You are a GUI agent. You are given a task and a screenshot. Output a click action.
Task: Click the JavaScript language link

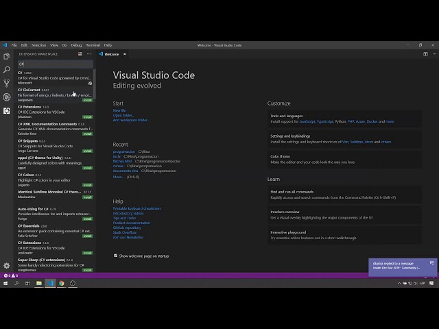click(x=307, y=121)
